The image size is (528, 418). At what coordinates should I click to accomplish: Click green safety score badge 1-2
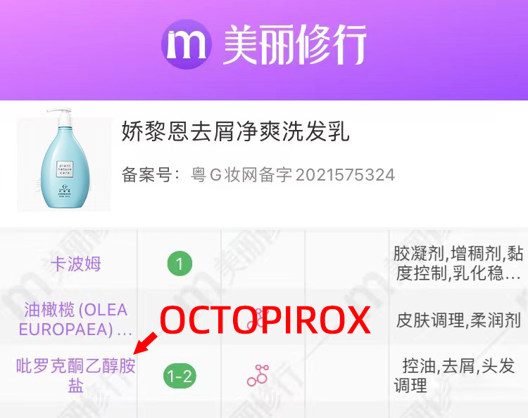(x=180, y=376)
